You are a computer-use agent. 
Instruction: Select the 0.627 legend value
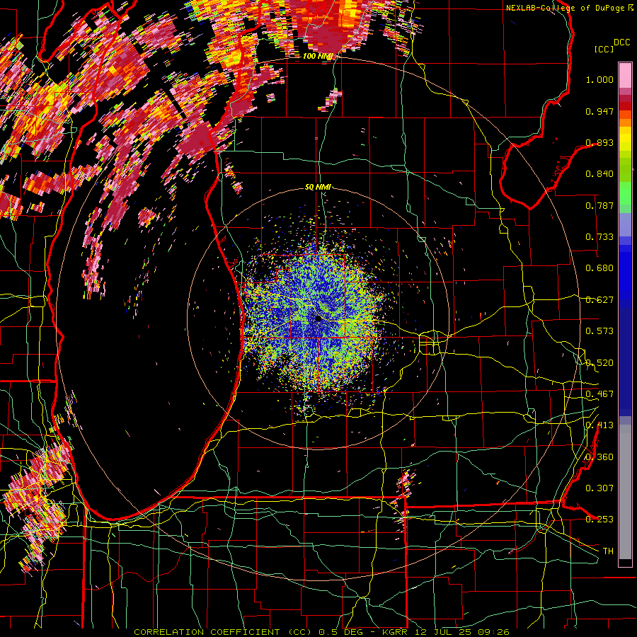tap(599, 300)
